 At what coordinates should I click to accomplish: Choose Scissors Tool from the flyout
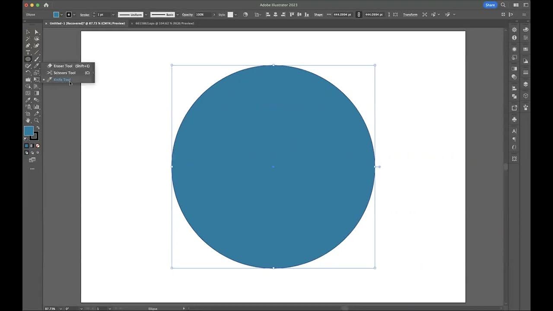[x=69, y=73]
